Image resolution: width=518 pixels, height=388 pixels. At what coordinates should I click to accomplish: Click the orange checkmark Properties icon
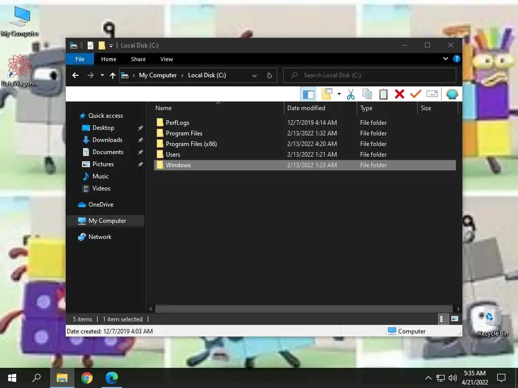416,94
